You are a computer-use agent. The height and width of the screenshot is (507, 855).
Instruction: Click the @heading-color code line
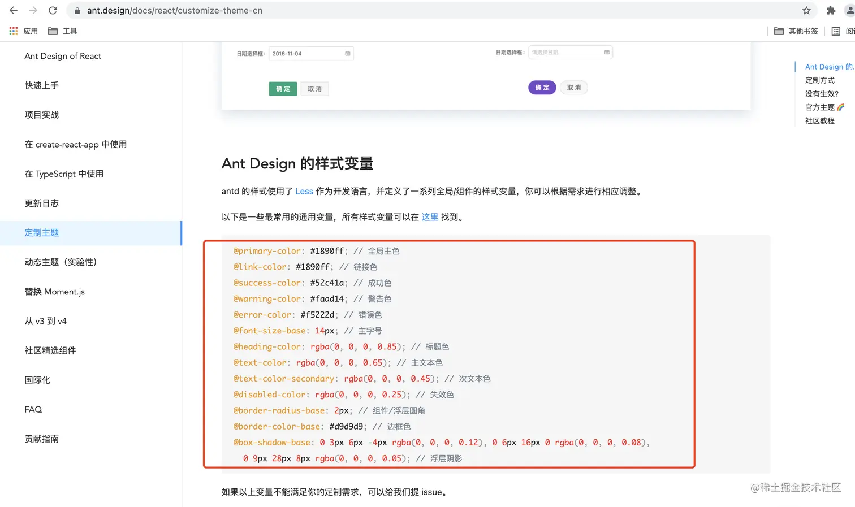[x=341, y=346]
